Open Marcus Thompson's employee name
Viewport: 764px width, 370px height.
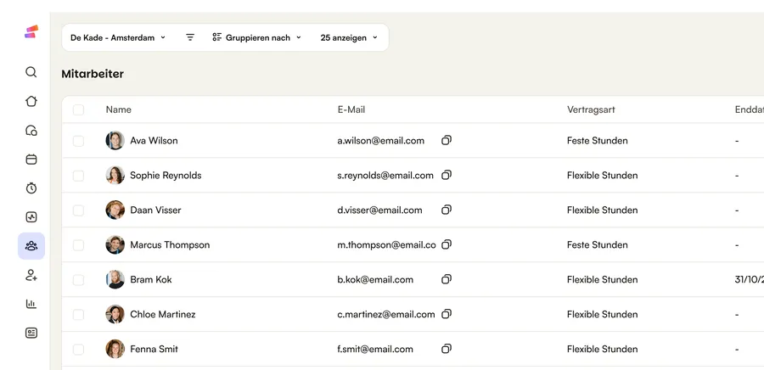coord(170,244)
